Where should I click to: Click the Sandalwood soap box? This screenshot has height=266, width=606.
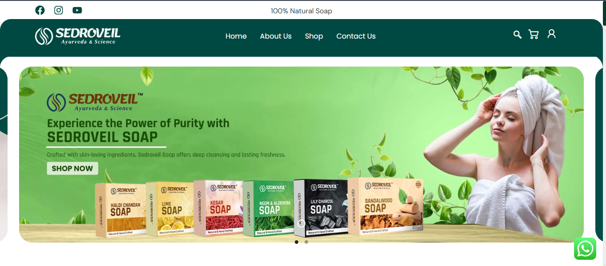point(384,206)
